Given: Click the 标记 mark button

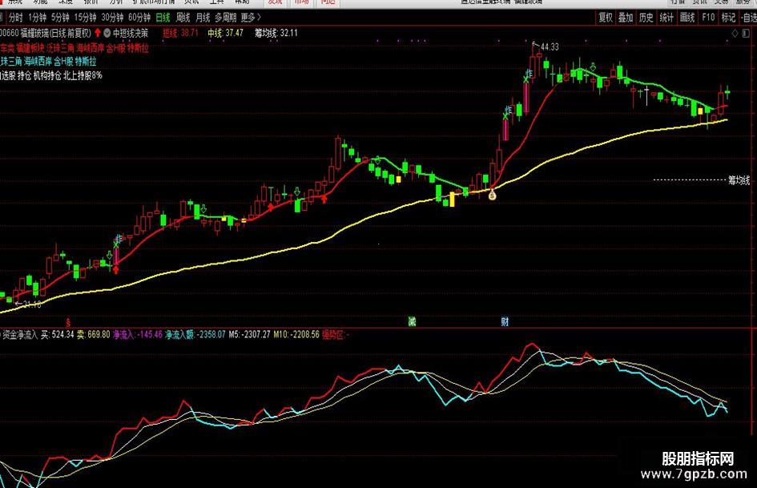Looking at the screenshot, I should 728,18.
